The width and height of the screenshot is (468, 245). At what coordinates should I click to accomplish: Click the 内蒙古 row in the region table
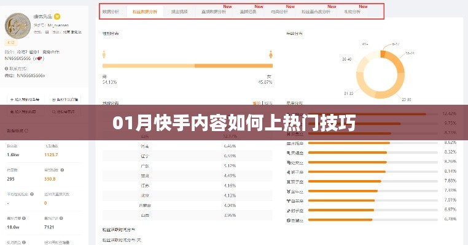[x=187, y=205]
